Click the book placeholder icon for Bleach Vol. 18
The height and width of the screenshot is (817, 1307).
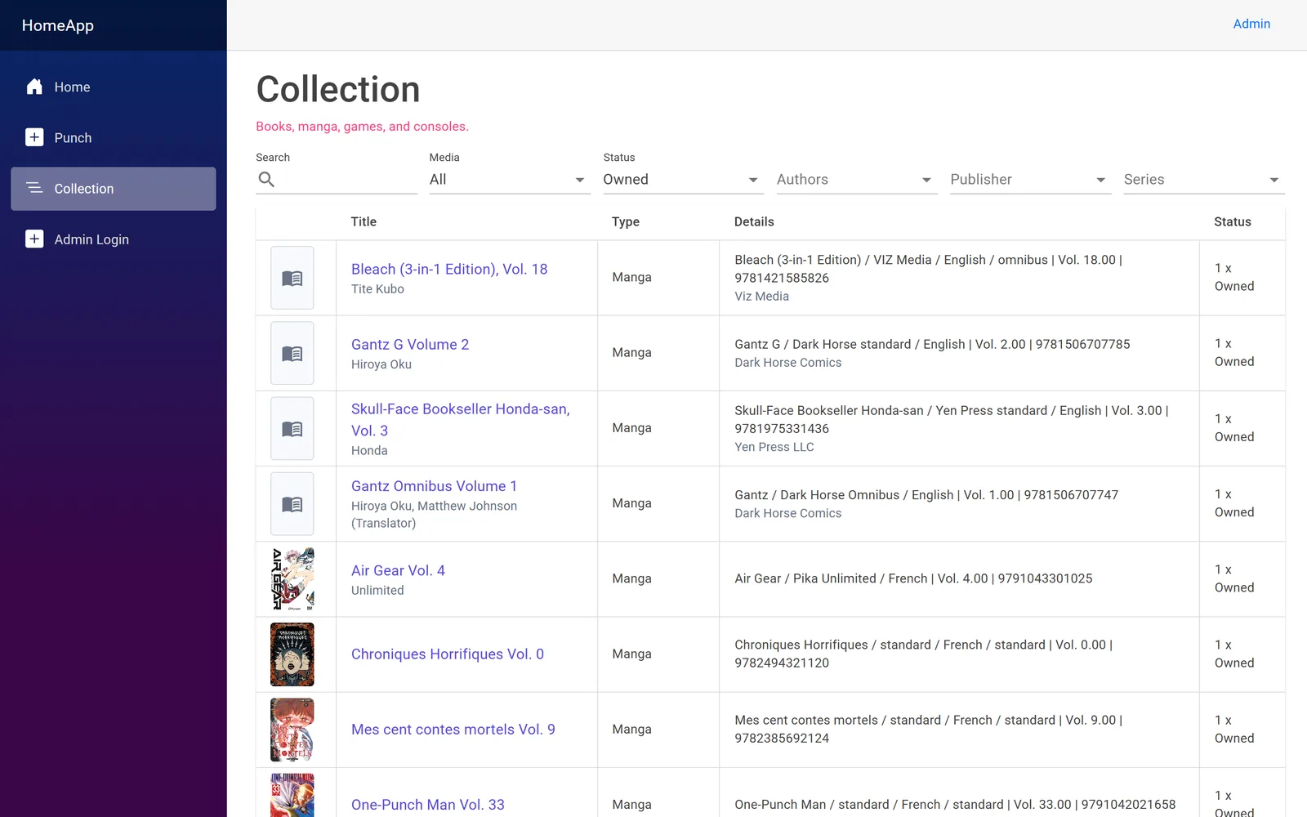[x=292, y=278]
